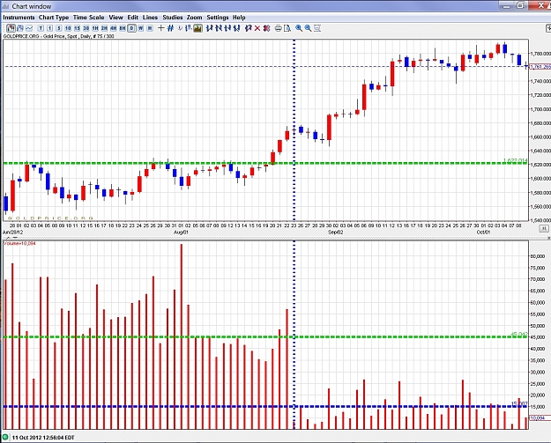Click the fourth blue study indicator icon
This screenshot has height=443, width=551.
click(x=236, y=28)
